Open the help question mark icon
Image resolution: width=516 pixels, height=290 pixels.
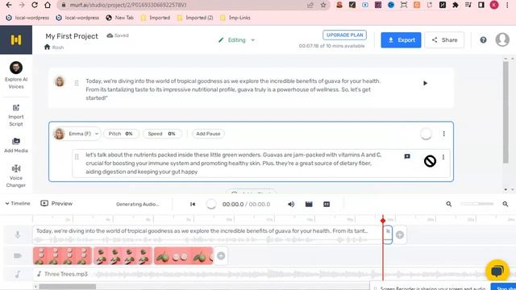(x=483, y=39)
